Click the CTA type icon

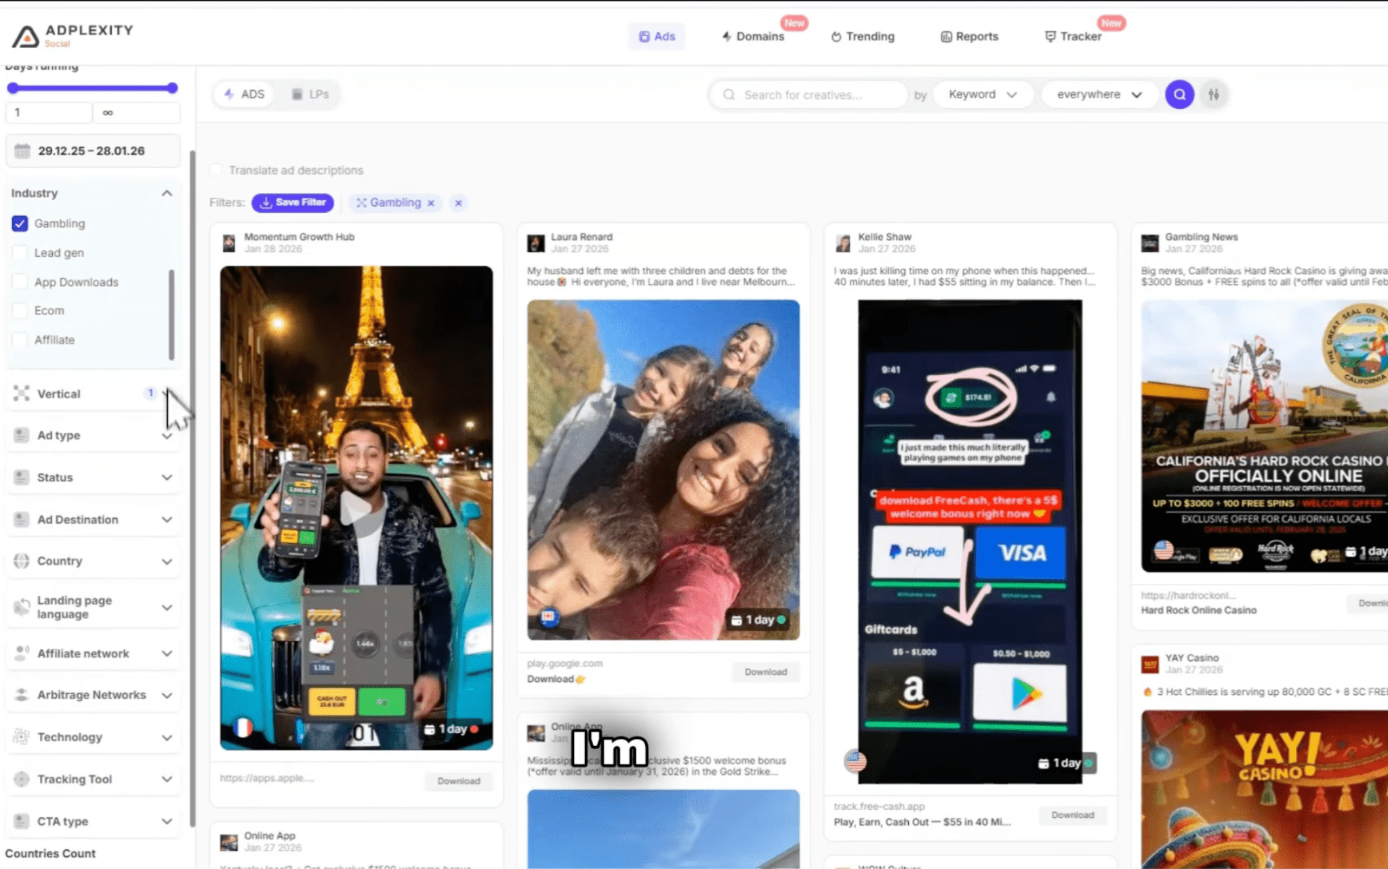tap(22, 821)
